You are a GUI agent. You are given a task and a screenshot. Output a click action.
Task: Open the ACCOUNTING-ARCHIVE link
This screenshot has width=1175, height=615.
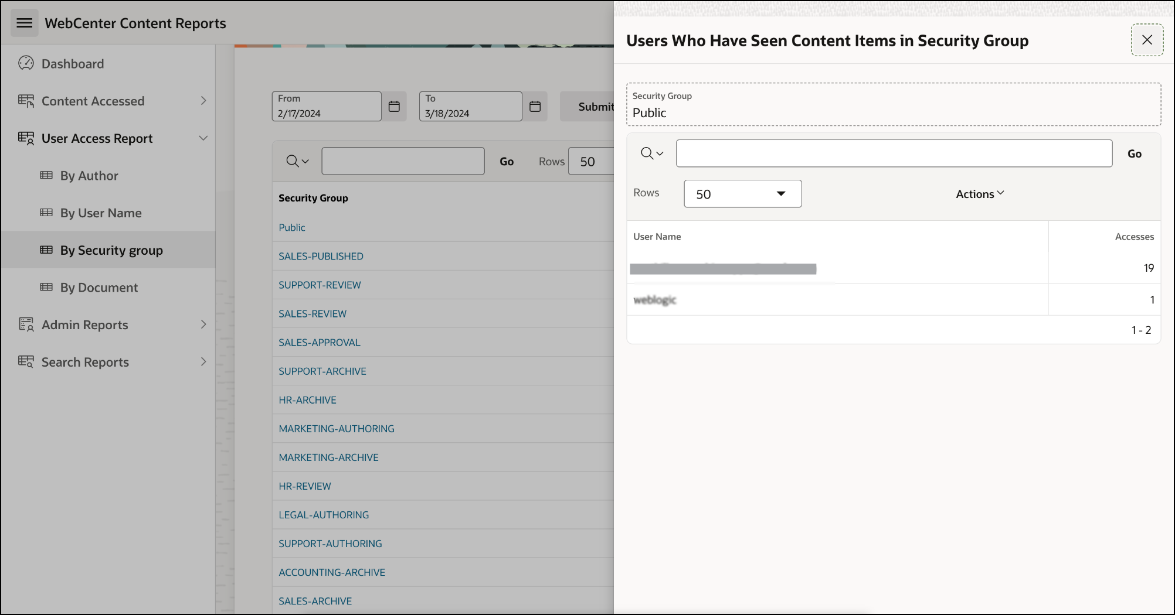[332, 572]
